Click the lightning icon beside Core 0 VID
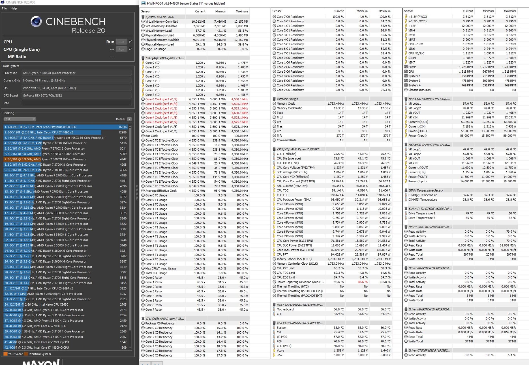The width and height of the screenshot is (529, 365). point(143,63)
